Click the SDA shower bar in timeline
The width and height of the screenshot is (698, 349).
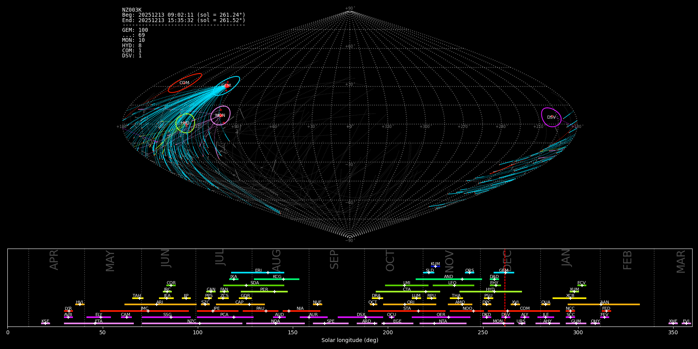tap(254, 285)
